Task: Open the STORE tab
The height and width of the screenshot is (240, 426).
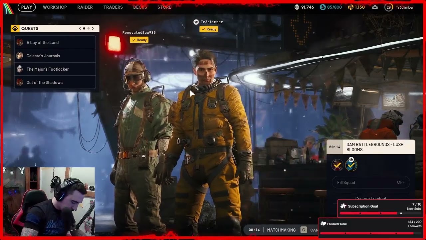Action: [x=164, y=7]
